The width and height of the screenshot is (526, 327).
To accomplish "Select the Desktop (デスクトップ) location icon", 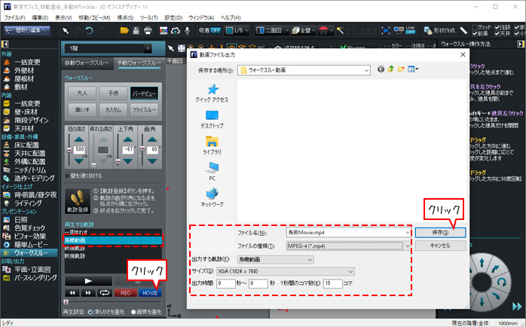I will tap(212, 119).
